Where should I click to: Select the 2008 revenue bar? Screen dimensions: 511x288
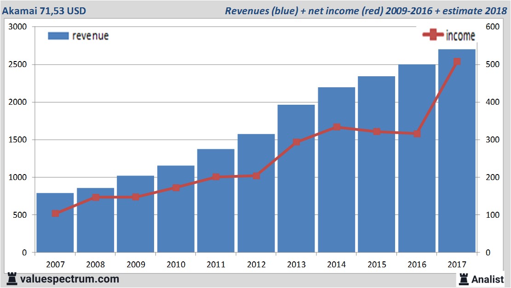click(x=96, y=220)
